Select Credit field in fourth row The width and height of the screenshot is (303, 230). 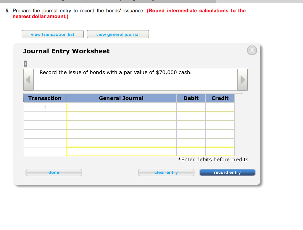point(220,134)
